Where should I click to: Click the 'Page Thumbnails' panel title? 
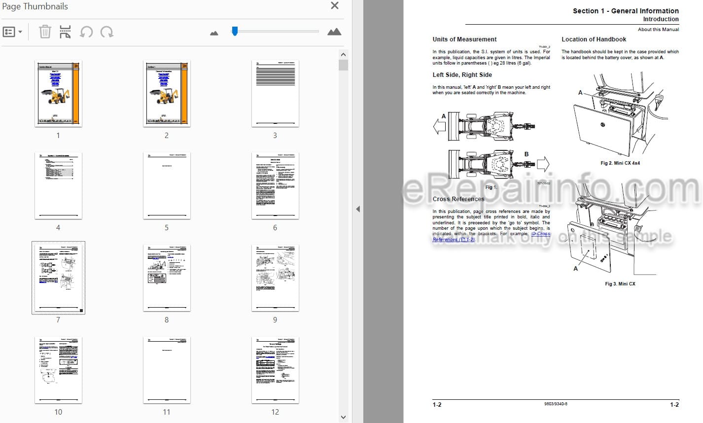(35, 6)
